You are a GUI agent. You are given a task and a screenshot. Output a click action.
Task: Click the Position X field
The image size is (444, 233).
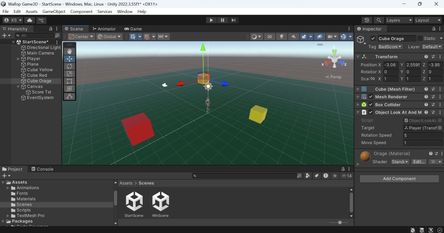coord(391,65)
